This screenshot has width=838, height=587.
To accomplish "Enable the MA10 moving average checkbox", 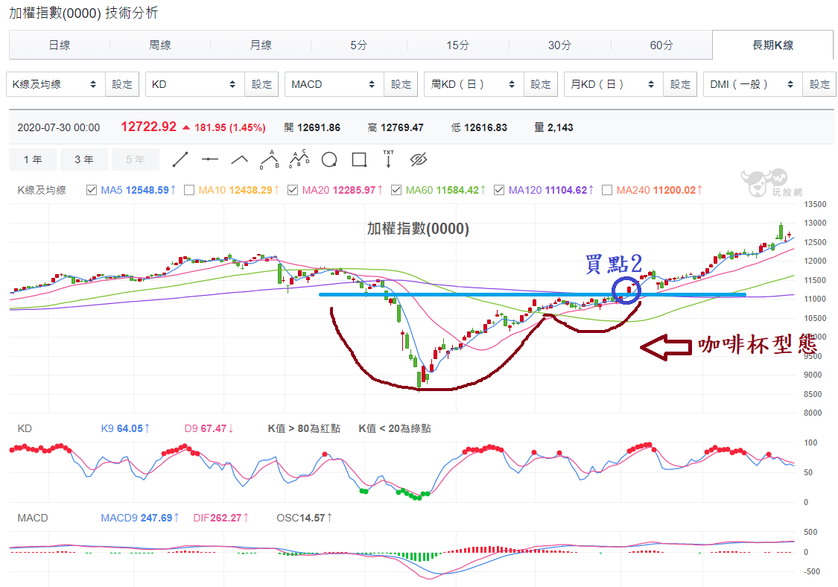I will [189, 190].
